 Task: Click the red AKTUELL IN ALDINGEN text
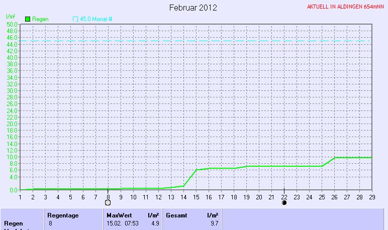point(345,7)
